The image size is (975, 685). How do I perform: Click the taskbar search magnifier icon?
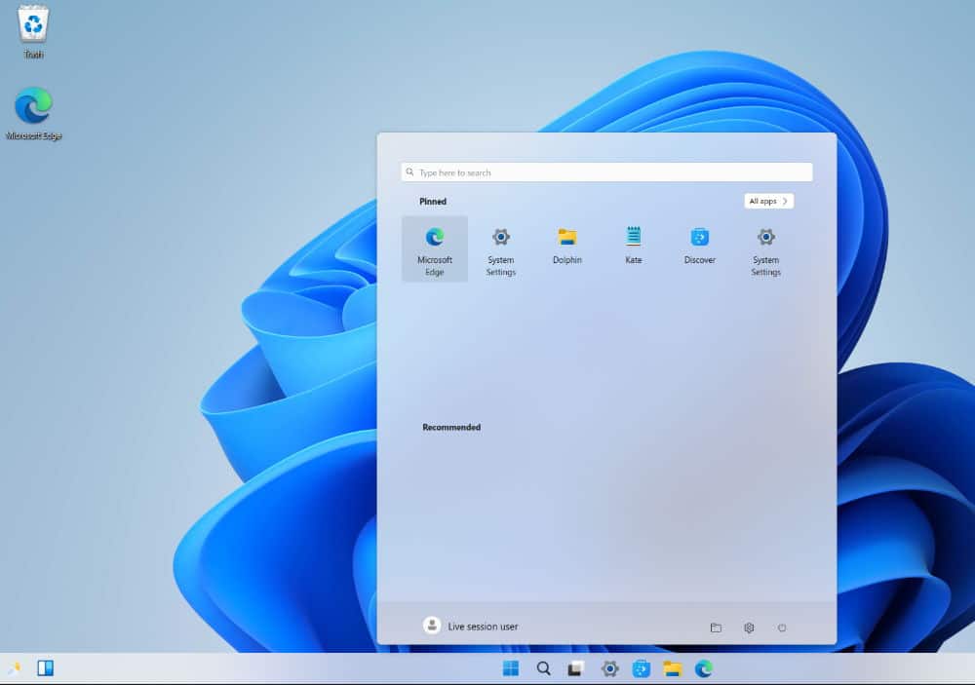coord(543,668)
